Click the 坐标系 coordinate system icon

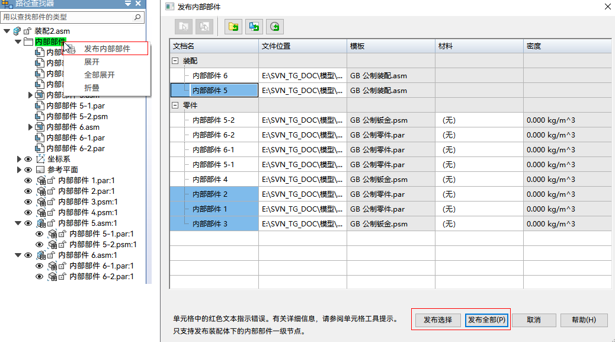40,159
